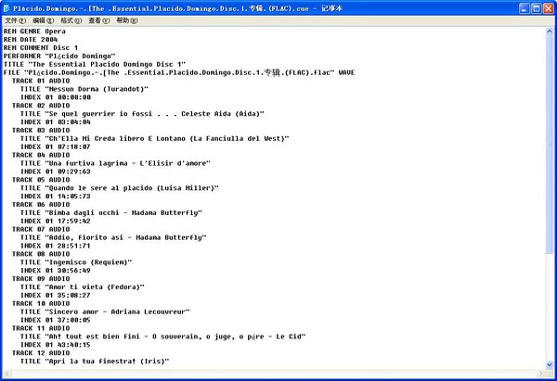The height and width of the screenshot is (381, 557).
Task: Click "INDEX 01 07:18:07" line
Action: click(x=56, y=146)
